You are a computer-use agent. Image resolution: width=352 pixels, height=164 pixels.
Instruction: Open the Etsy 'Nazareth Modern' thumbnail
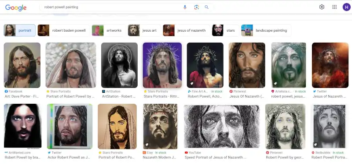click(160, 126)
